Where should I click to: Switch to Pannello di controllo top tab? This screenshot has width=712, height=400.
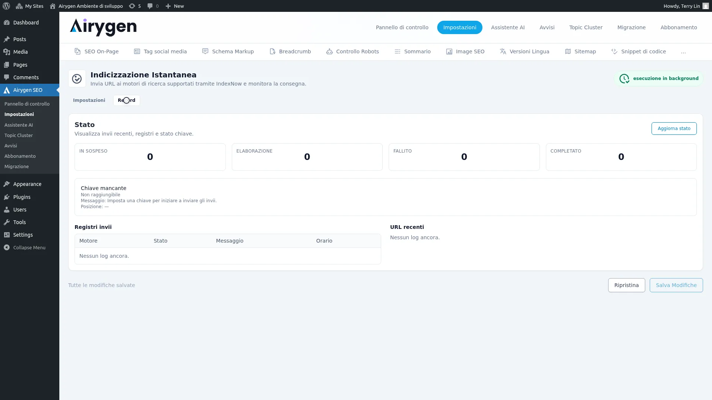(402, 27)
